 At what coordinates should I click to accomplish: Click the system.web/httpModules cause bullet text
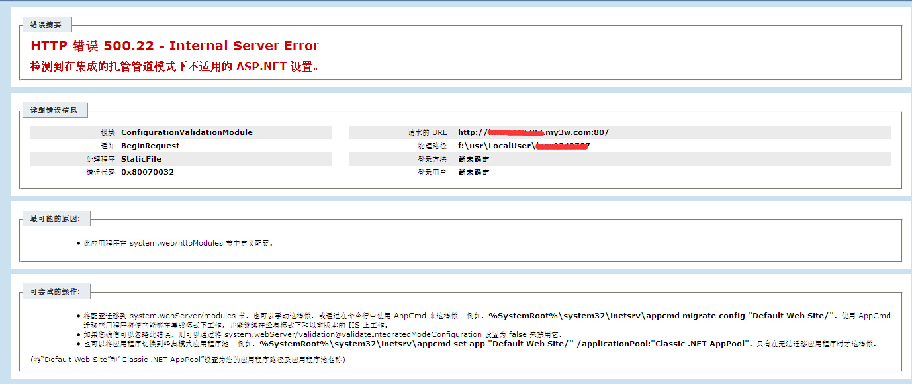177,243
